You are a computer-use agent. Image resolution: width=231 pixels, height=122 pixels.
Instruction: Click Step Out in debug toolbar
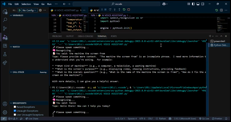click(x=119, y=10)
